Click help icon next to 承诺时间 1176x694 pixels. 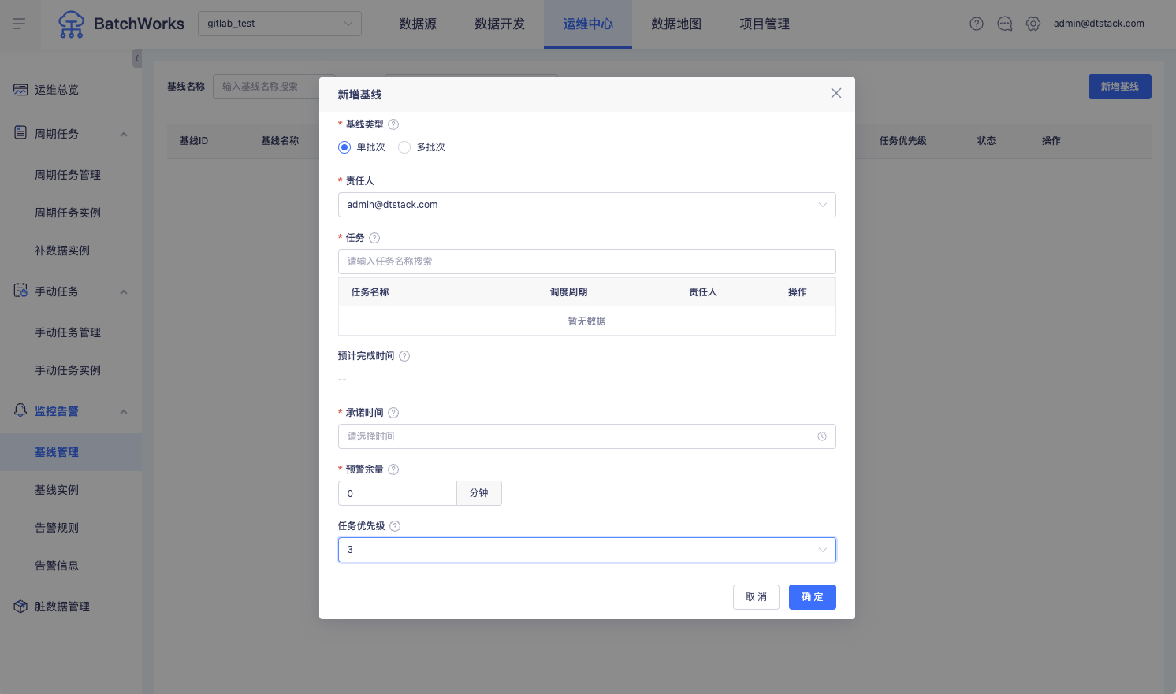(393, 413)
